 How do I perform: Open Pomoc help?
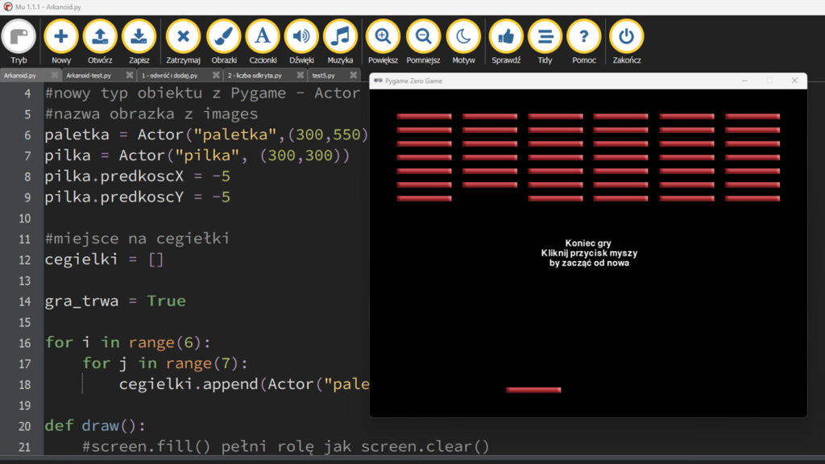pyautogui.click(x=584, y=37)
